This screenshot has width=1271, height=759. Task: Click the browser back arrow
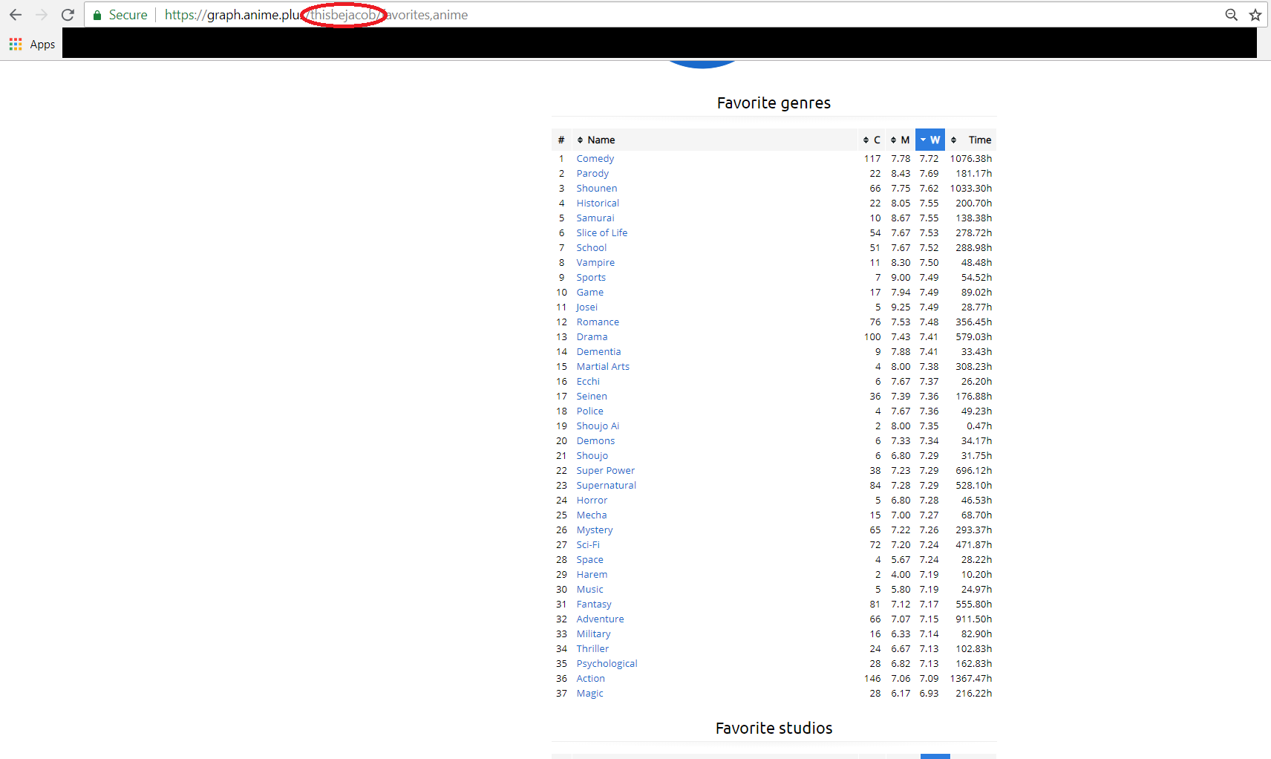pyautogui.click(x=16, y=15)
